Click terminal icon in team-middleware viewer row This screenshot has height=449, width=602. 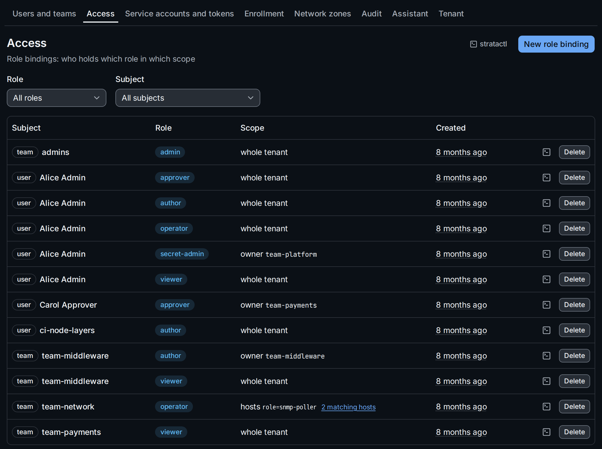click(546, 381)
